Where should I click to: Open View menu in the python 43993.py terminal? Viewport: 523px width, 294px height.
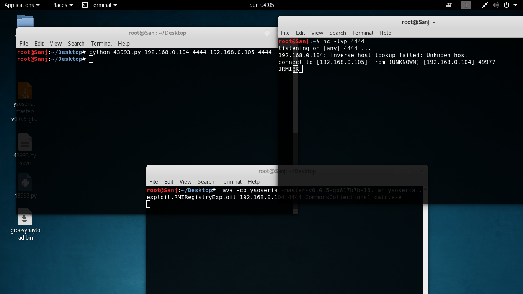coord(56,44)
